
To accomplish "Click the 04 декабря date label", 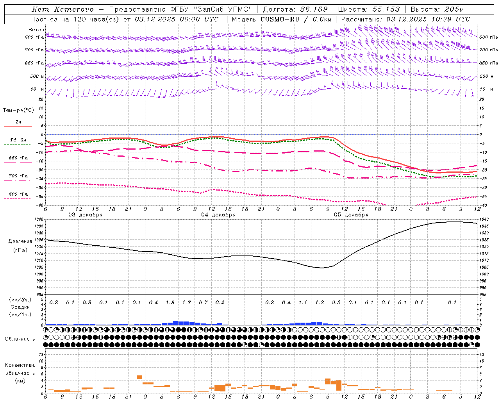I will 218,215.
